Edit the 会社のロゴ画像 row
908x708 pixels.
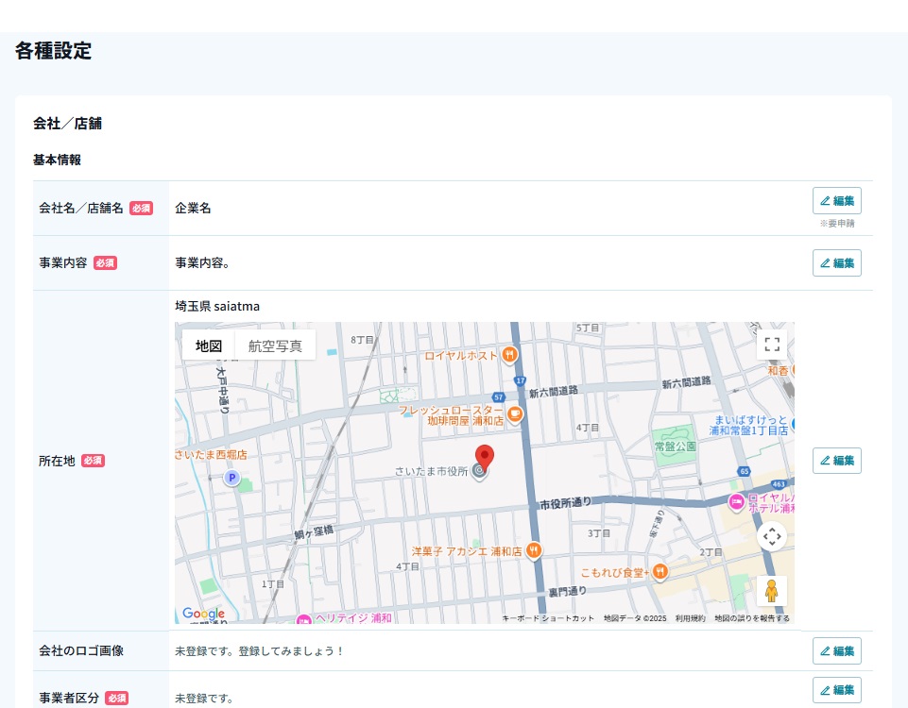837,650
